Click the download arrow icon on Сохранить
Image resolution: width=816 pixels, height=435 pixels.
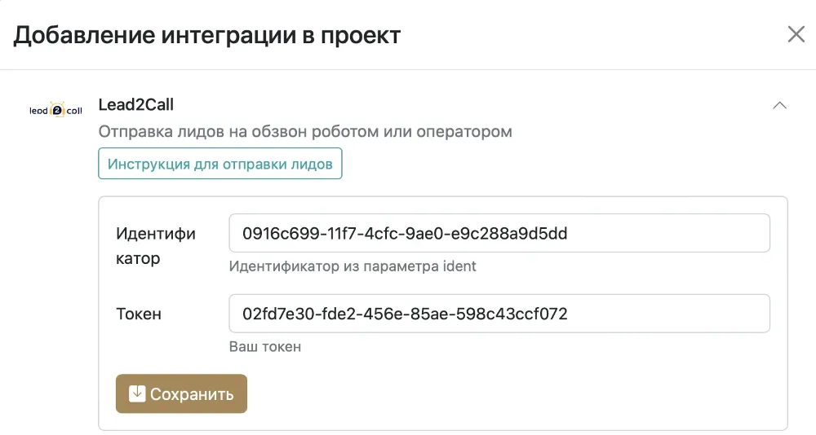click(x=137, y=394)
